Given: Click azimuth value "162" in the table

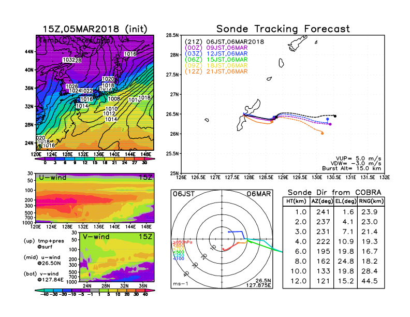Looking at the screenshot, I should click(323, 261).
